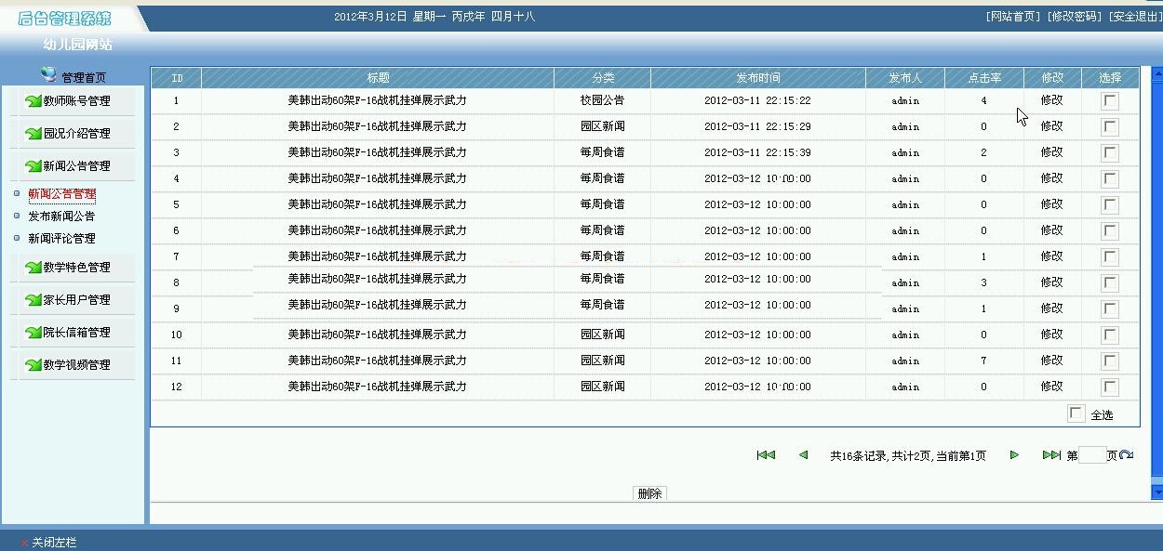Click the 分类 column header
This screenshot has width=1163, height=551.
pos(603,78)
